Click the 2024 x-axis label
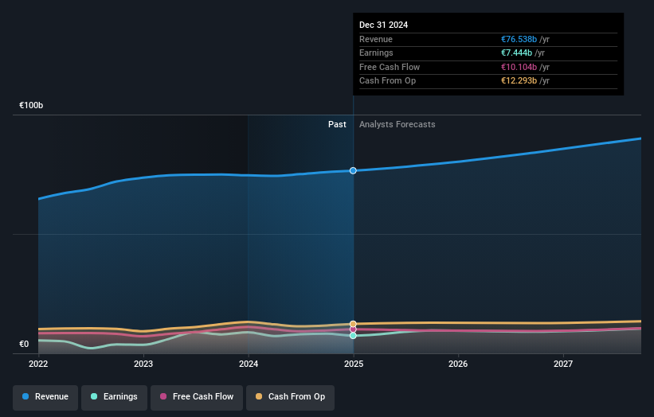The image size is (654, 417). (x=249, y=364)
